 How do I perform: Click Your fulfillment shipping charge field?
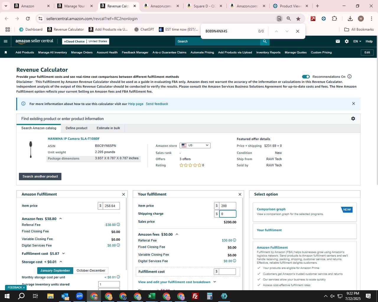228,214
